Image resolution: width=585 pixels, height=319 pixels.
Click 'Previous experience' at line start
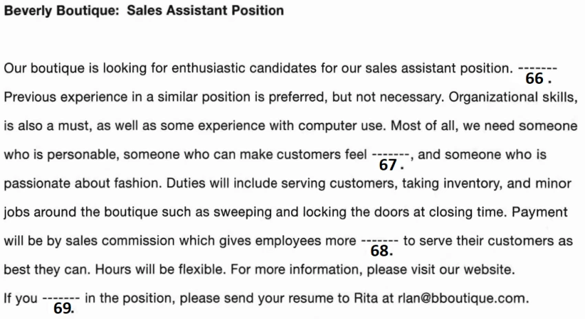click(x=65, y=97)
